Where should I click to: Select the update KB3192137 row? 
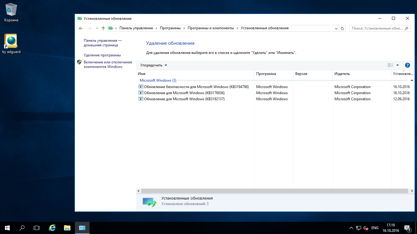pyautogui.click(x=275, y=99)
